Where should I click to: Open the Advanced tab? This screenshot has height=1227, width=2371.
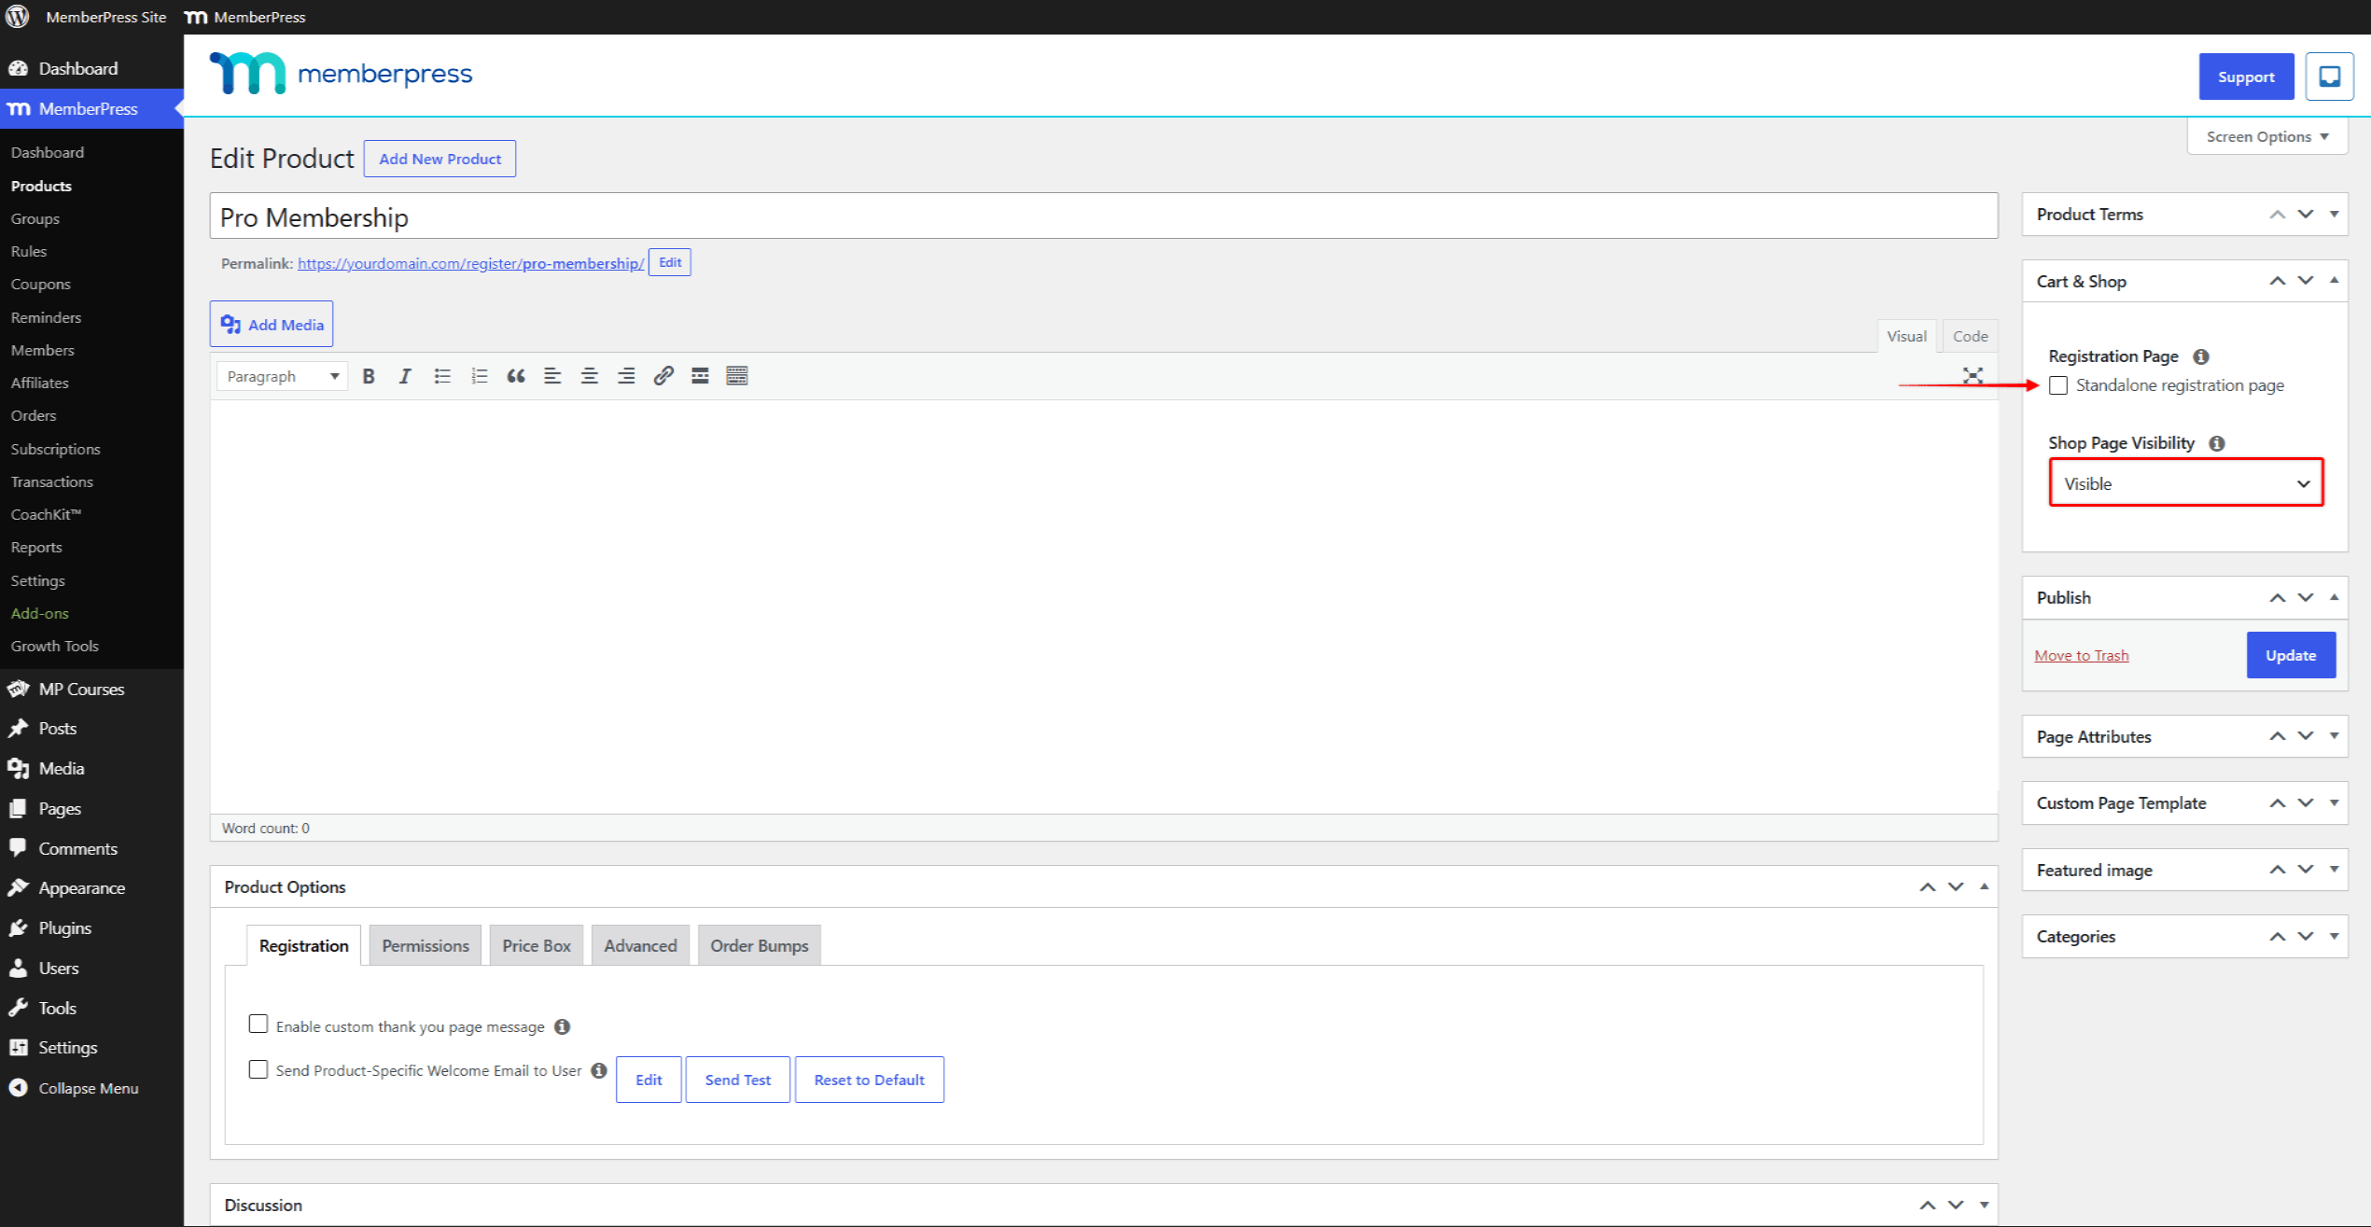click(640, 945)
